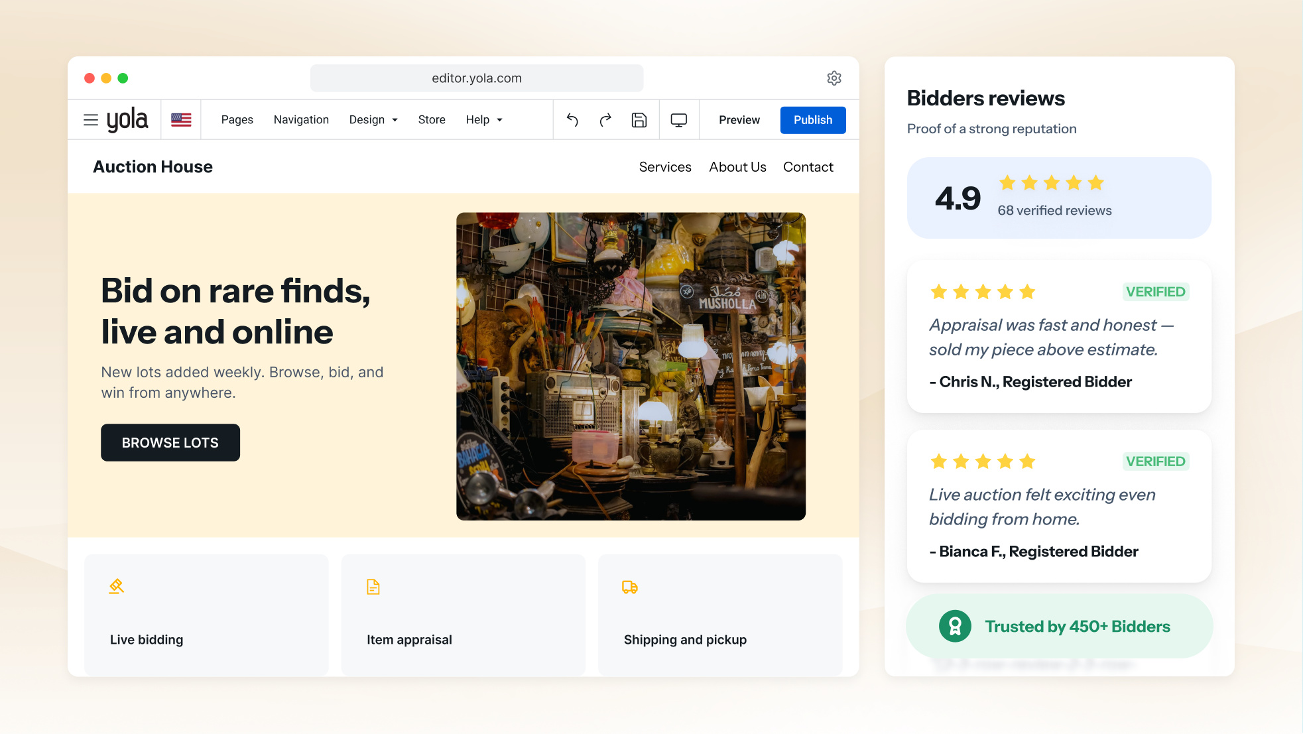Switch device view with the desktop monitor icon
The image size is (1303, 734).
[x=679, y=120]
